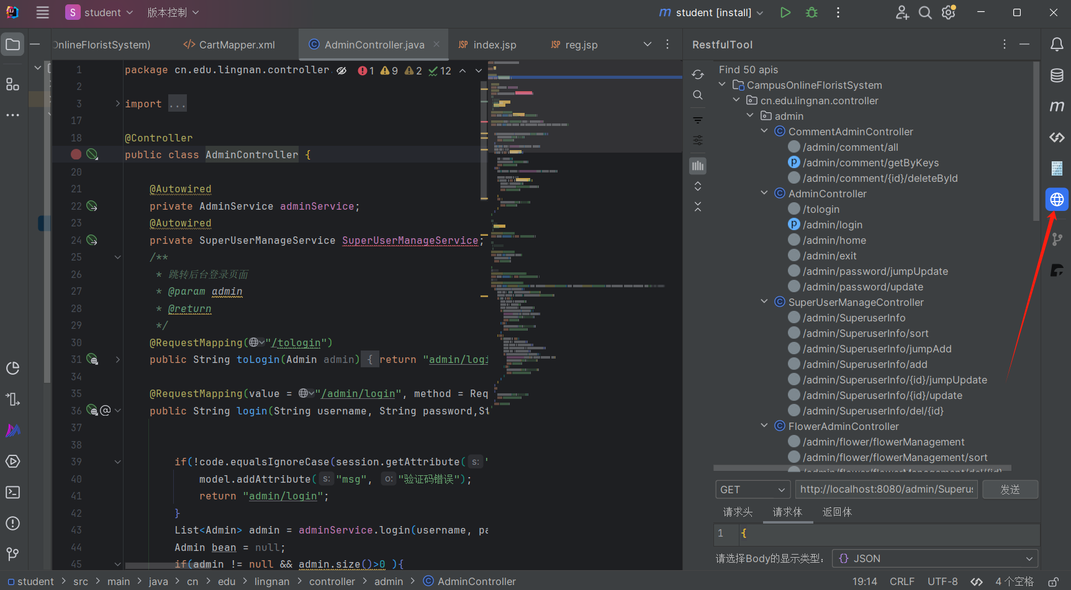Screen dimensions: 1071x590
Task: Click the 发送 send button
Action: pos(1010,489)
